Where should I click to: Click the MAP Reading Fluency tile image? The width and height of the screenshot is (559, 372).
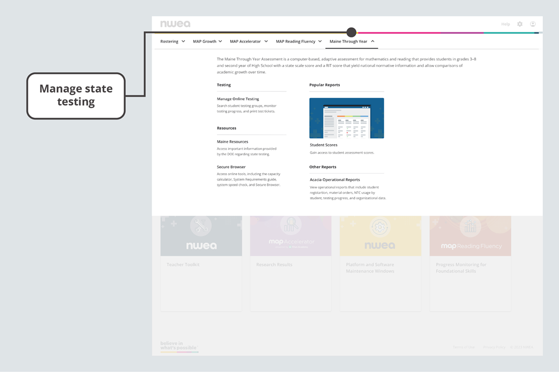click(470, 235)
